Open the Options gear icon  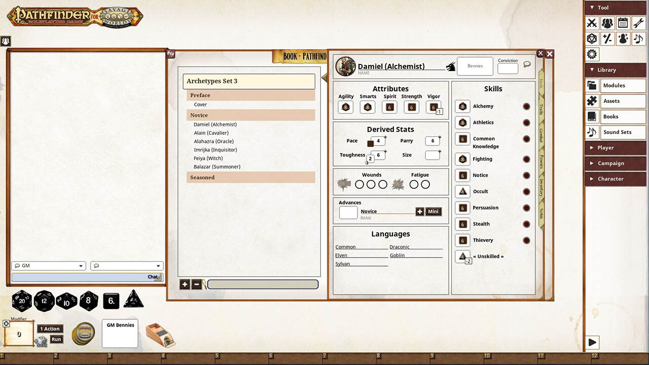click(x=592, y=54)
